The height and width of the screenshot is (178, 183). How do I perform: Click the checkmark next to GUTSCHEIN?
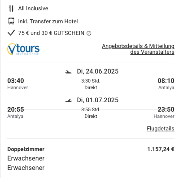(x=11, y=33)
